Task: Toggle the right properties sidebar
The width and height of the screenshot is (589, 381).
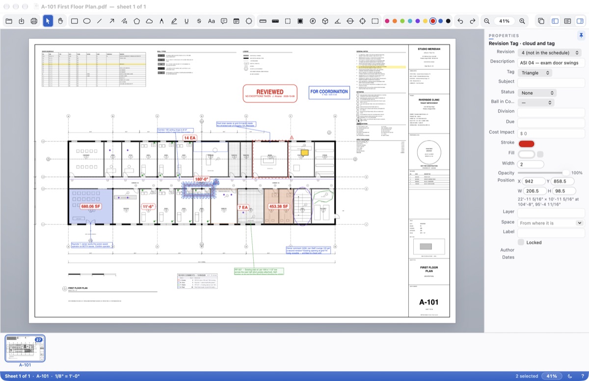Action: (580, 21)
